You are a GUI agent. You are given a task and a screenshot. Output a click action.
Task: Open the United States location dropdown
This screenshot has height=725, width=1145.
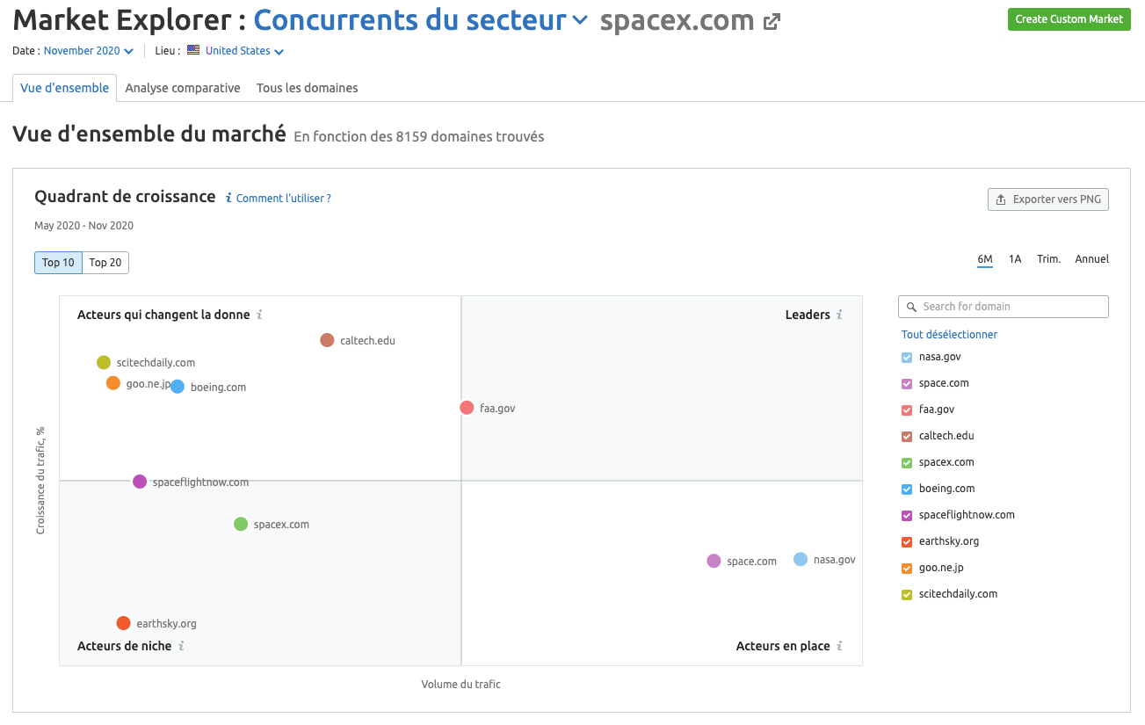point(244,51)
